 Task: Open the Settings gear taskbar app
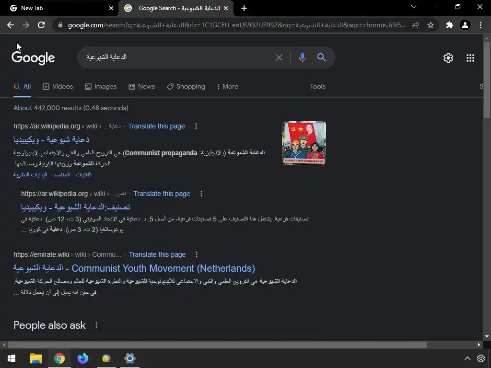[x=129, y=358]
